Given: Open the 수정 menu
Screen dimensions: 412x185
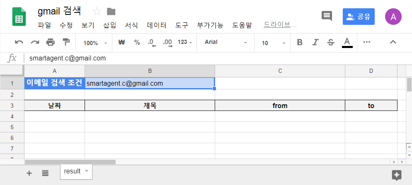Looking at the screenshot, I should [x=66, y=26].
